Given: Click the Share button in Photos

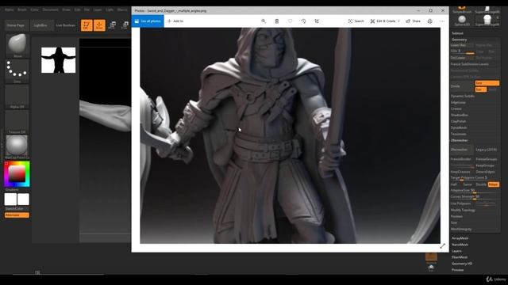Looking at the screenshot, I should click(x=413, y=21).
